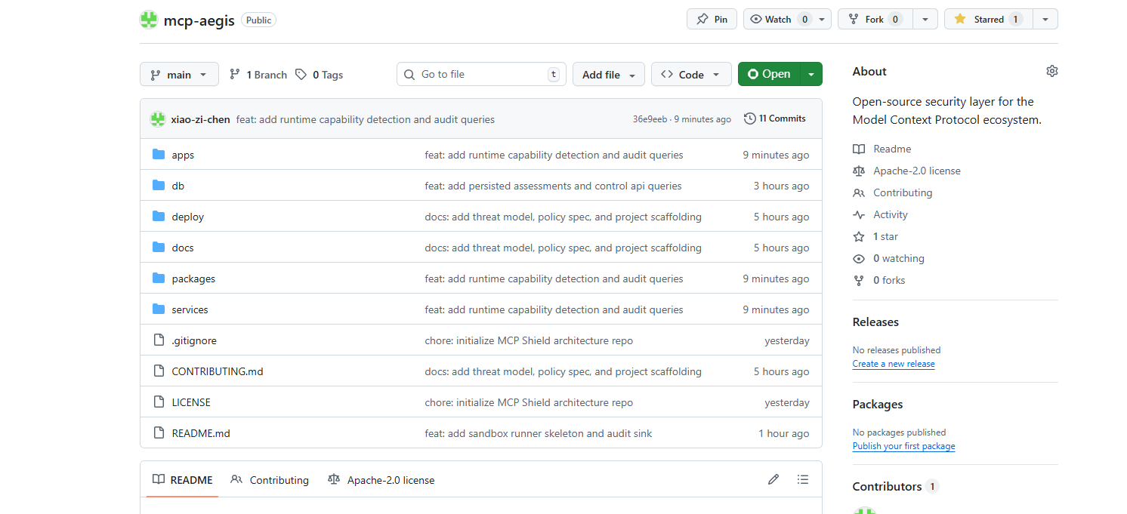Screen dimensions: 1127x514
Task: Open the Add file dropdown
Action: 608,75
